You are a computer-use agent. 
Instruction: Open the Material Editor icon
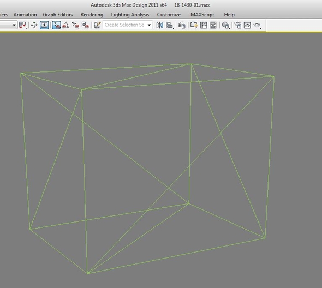coord(225,25)
